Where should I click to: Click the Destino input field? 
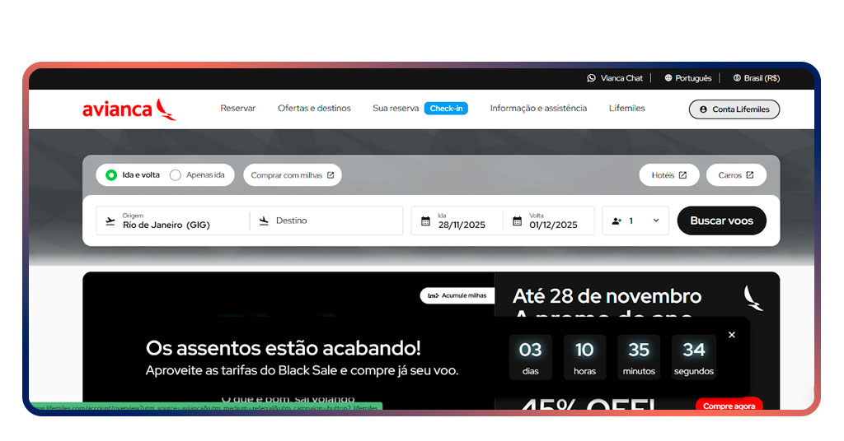tap(326, 220)
